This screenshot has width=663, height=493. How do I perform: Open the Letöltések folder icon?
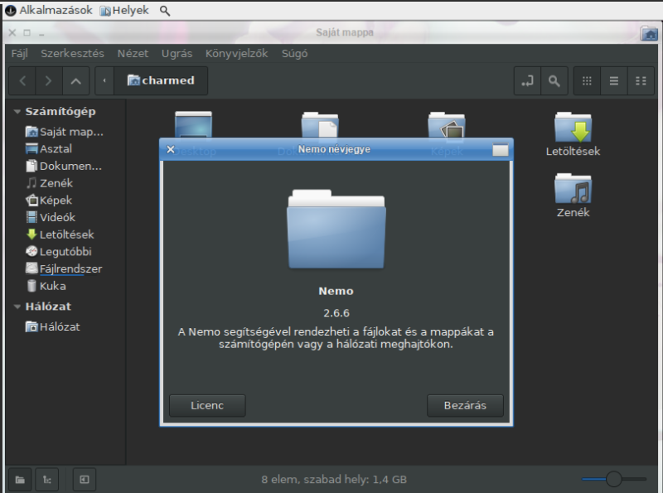point(573,127)
